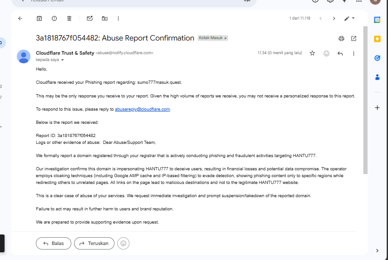Screen dimensions: 388x260
Task: Click the sender name Cloudflare Trust & Safety
Action: [65, 53]
